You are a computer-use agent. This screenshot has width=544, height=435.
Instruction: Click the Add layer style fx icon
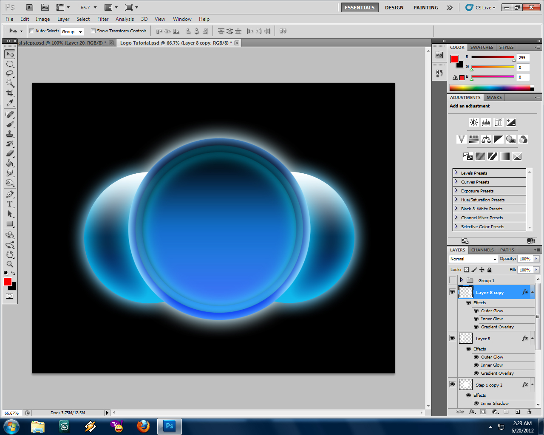[x=472, y=412]
